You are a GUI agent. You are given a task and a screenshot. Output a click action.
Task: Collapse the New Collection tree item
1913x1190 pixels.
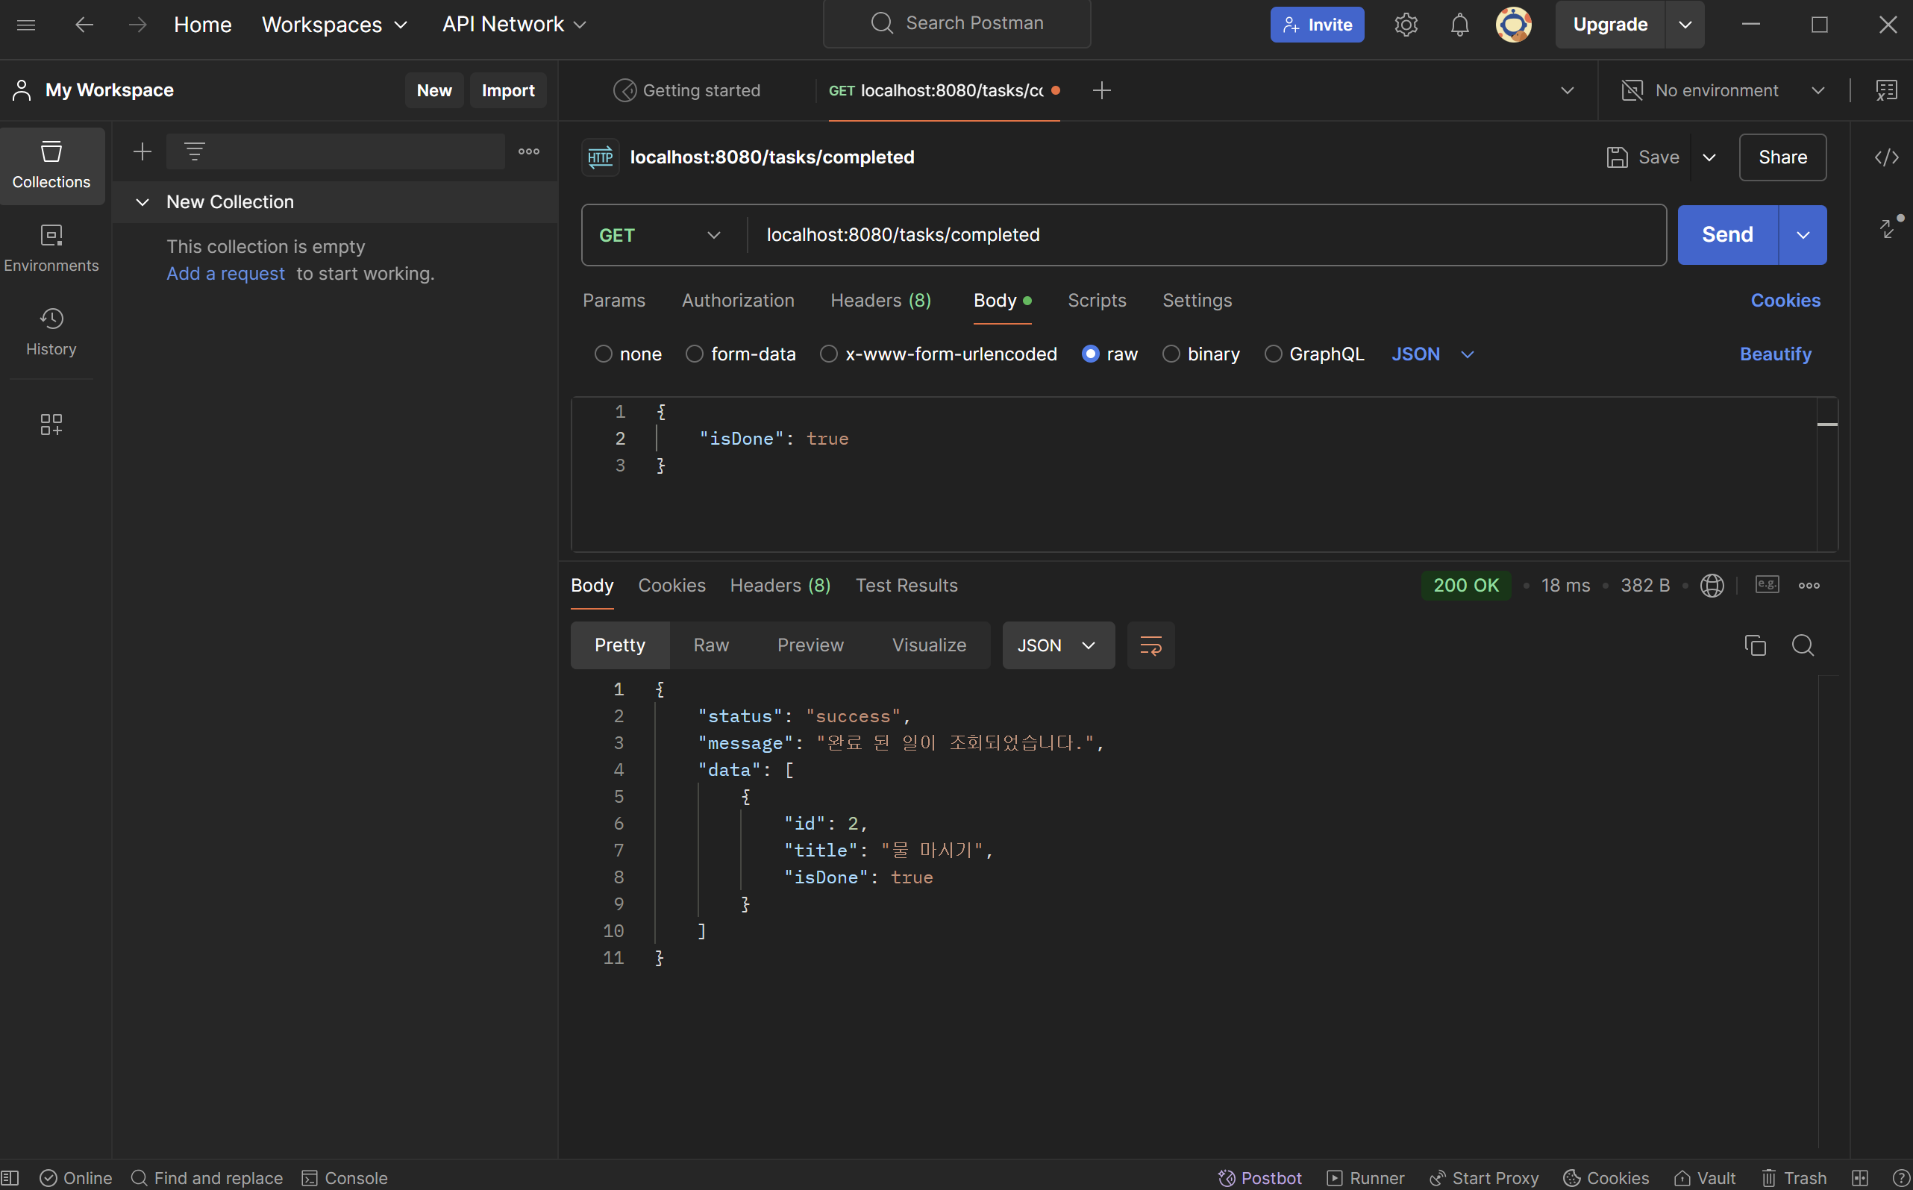[x=143, y=202]
